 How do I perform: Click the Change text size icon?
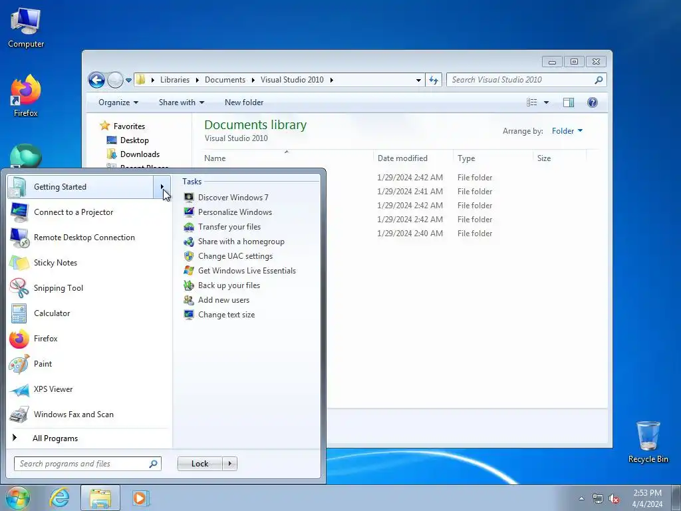coord(188,315)
